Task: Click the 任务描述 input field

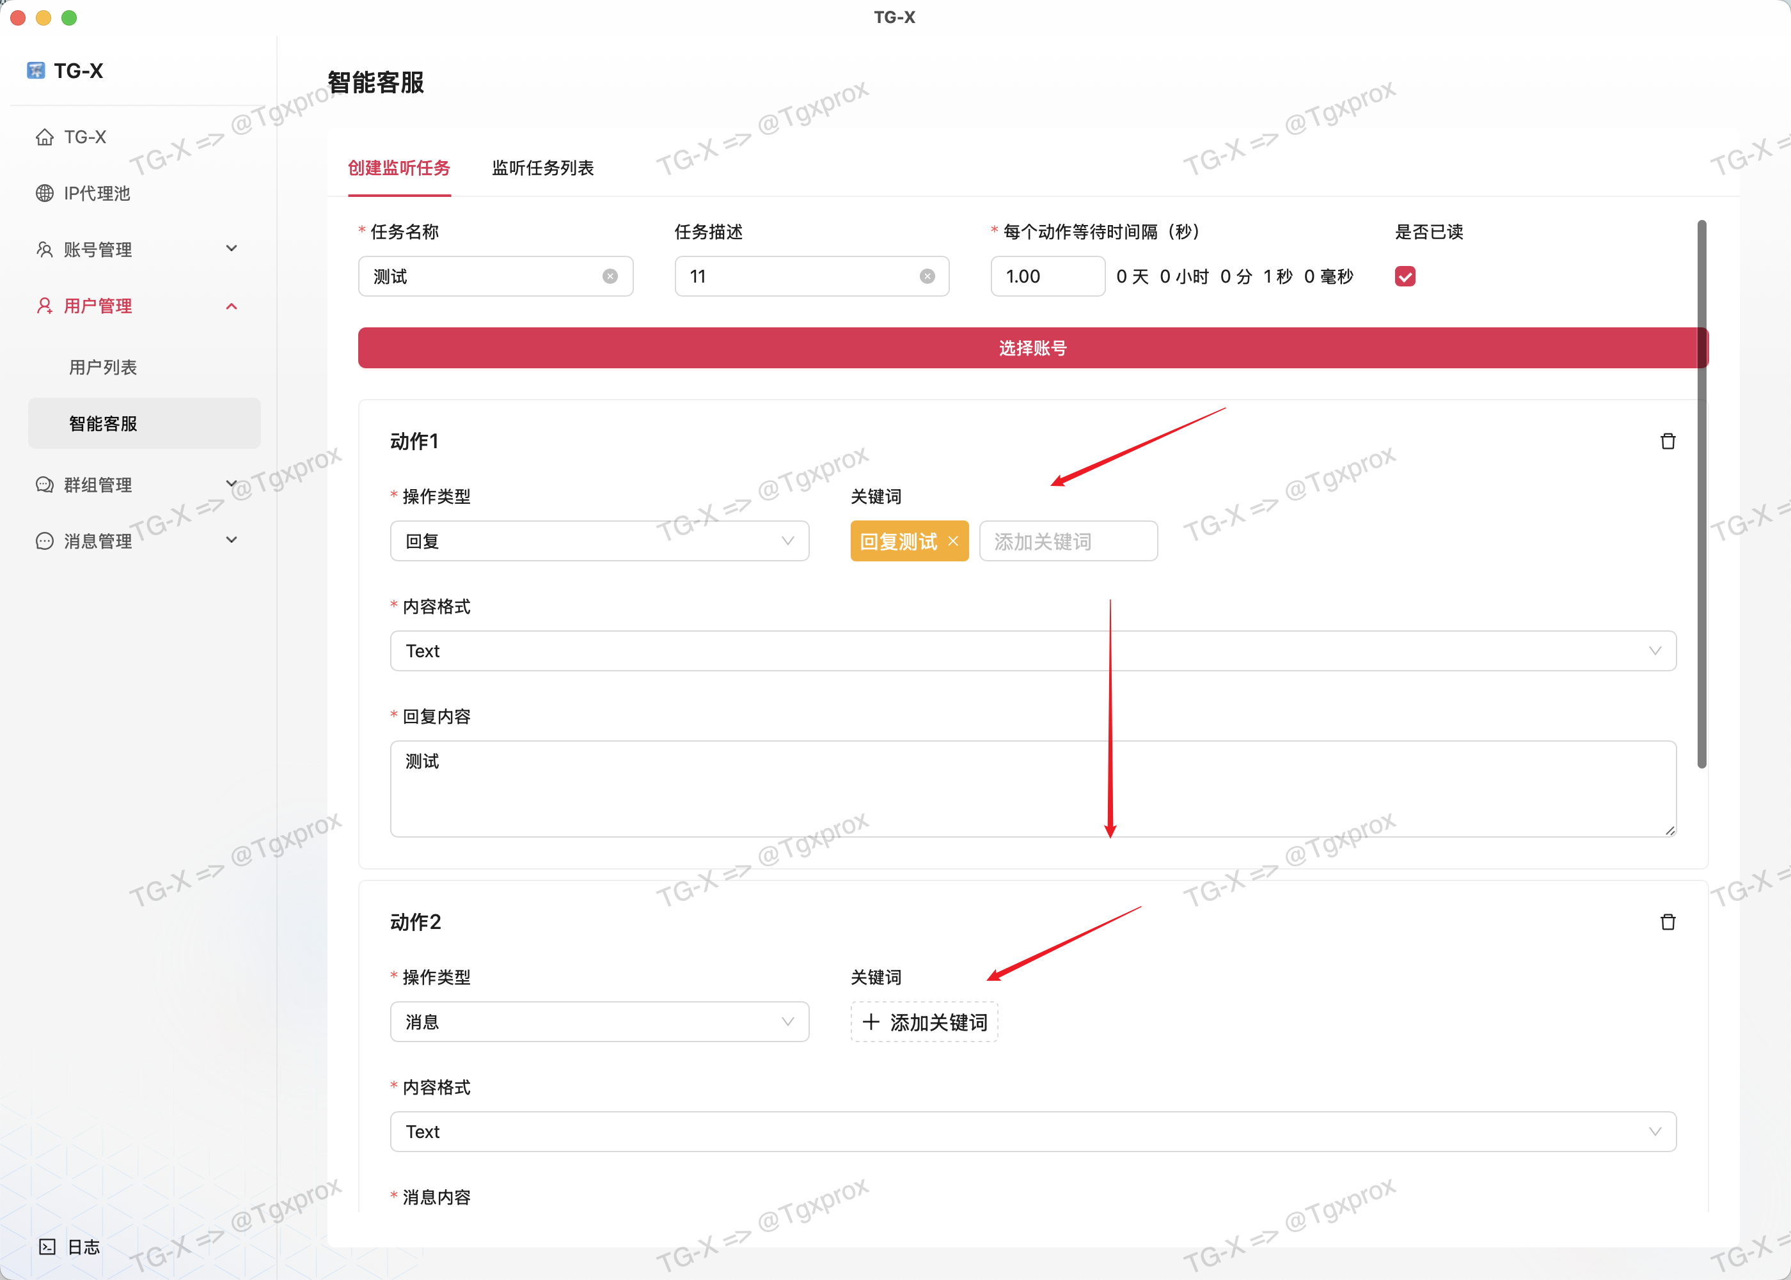Action: coord(812,276)
